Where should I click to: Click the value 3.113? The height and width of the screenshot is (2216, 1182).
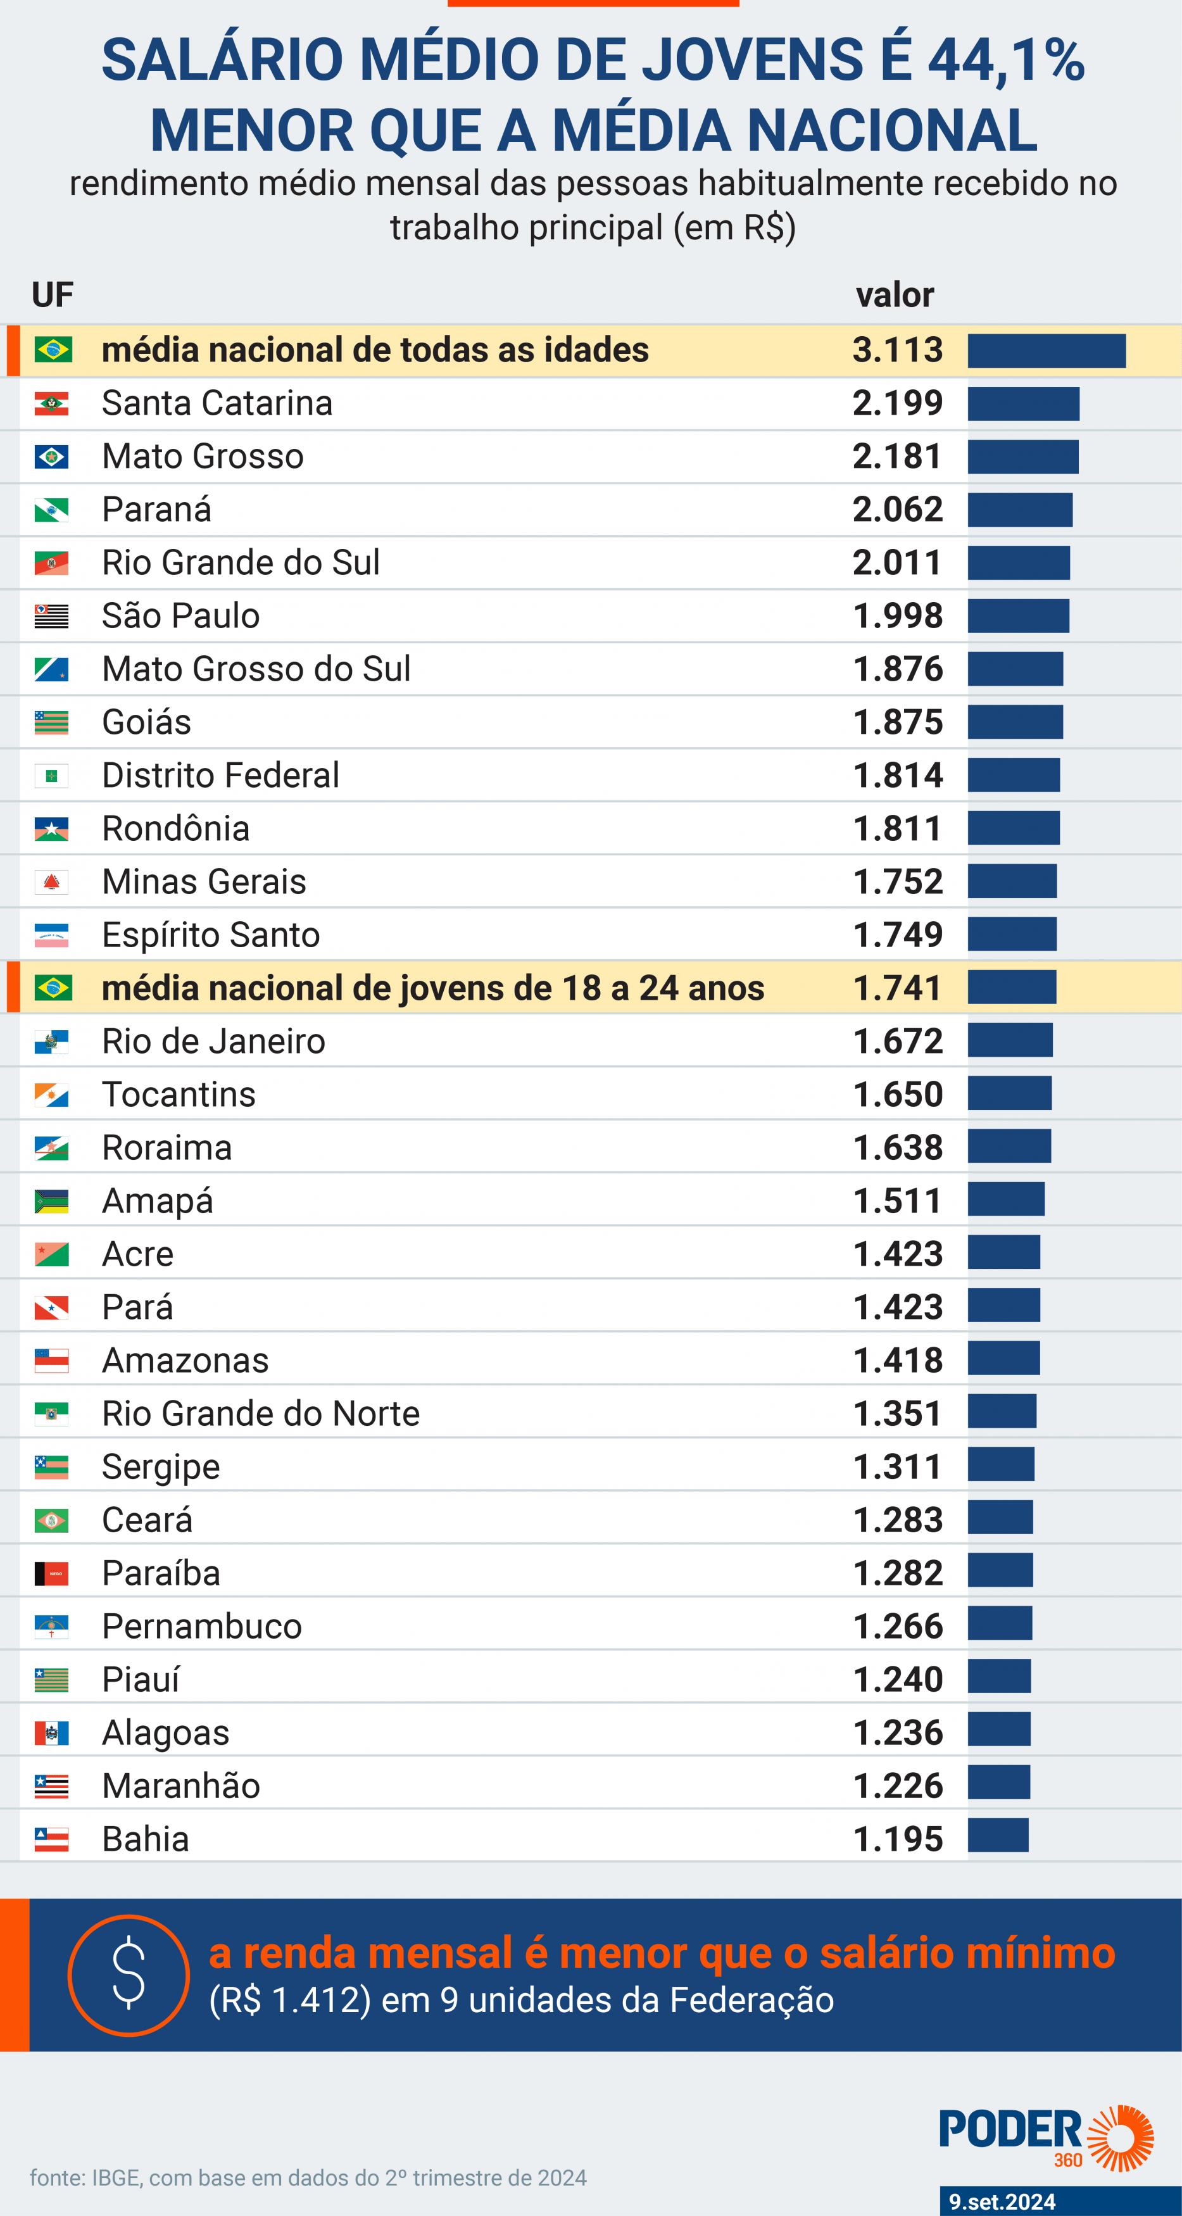[898, 350]
